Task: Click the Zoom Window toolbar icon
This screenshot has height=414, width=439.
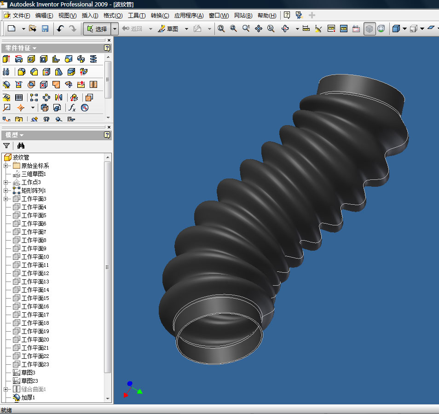Action: [233, 29]
